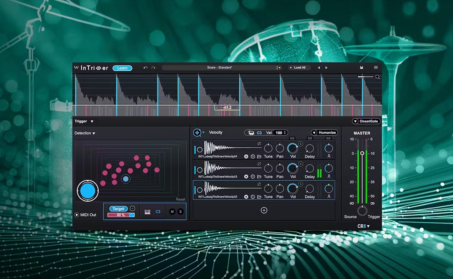Click the layer mode icon left of Velocity
The height and width of the screenshot is (279, 453).
197,132
